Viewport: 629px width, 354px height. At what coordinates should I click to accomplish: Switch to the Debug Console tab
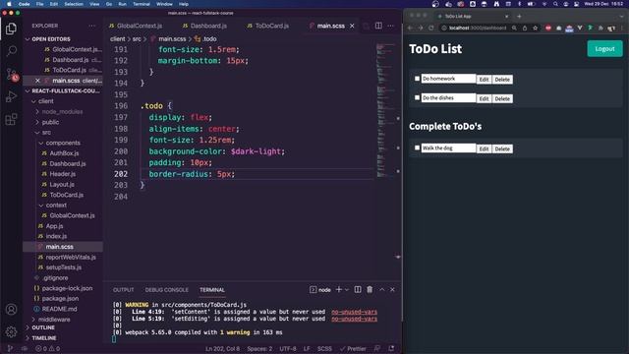tap(166, 290)
